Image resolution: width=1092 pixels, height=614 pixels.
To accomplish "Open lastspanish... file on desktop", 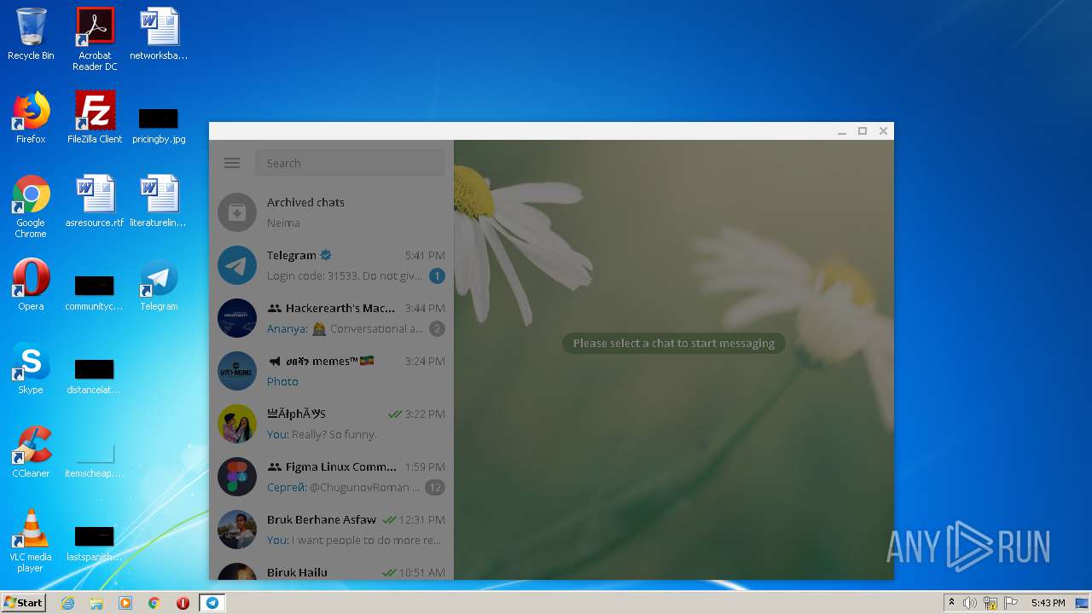I will click(x=95, y=542).
